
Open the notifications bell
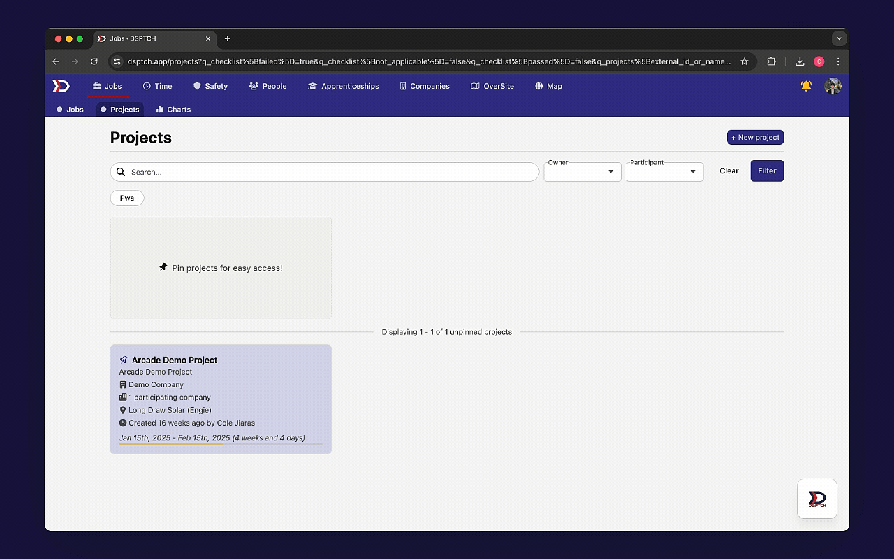pos(806,86)
